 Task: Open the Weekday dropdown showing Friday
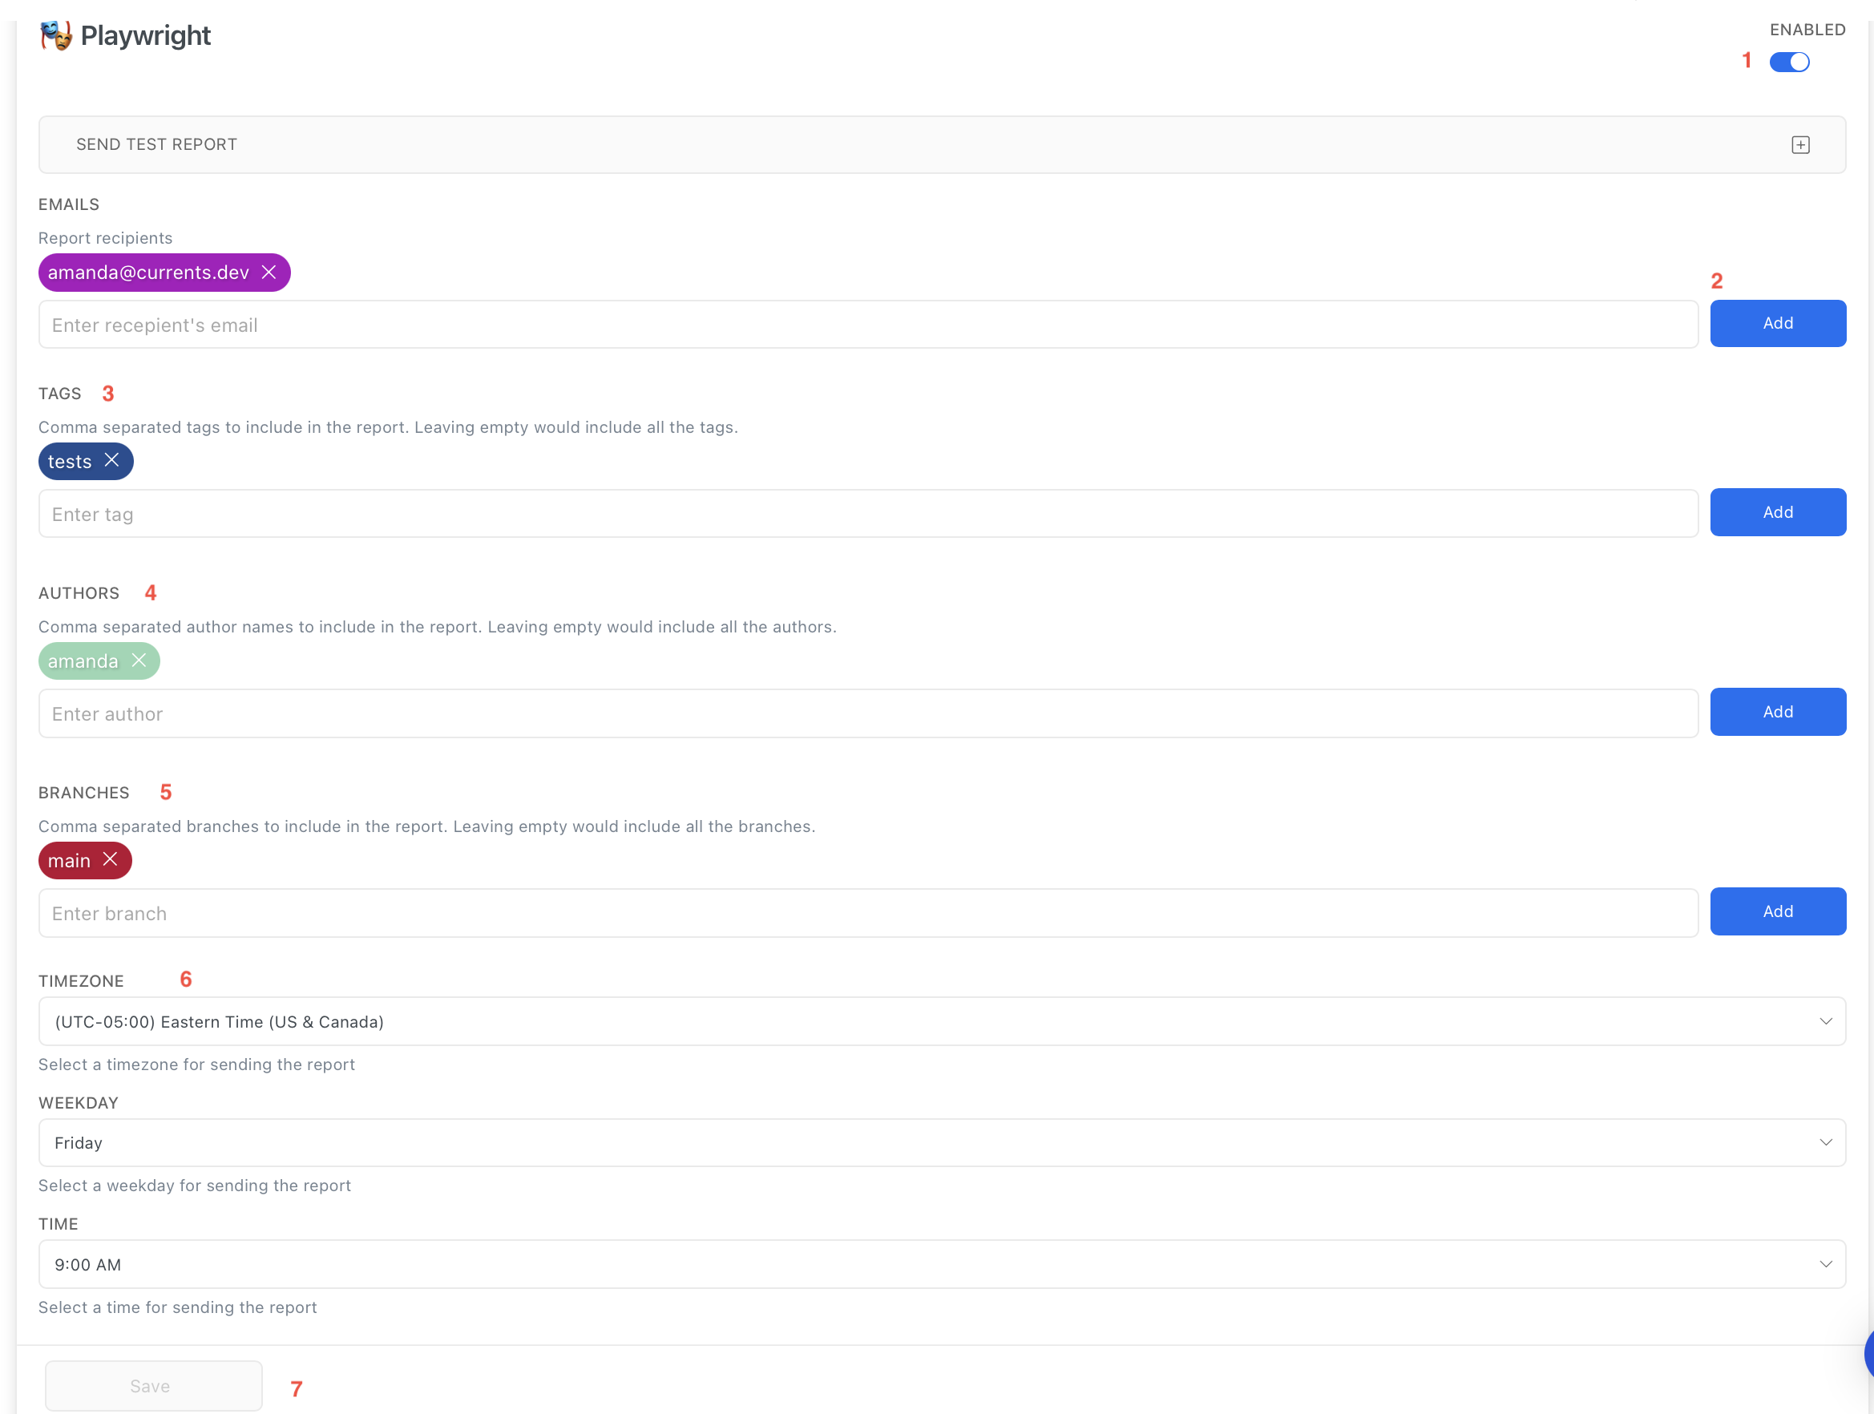pyautogui.click(x=940, y=1142)
